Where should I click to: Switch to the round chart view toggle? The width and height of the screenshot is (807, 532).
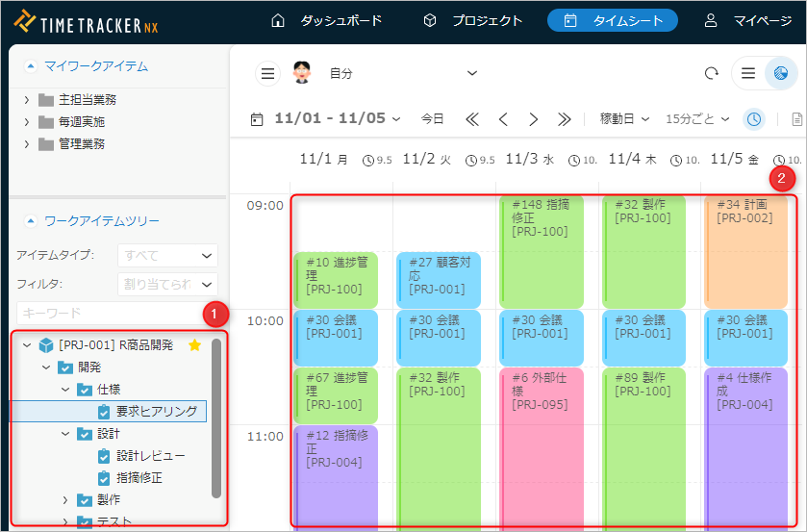tap(780, 73)
